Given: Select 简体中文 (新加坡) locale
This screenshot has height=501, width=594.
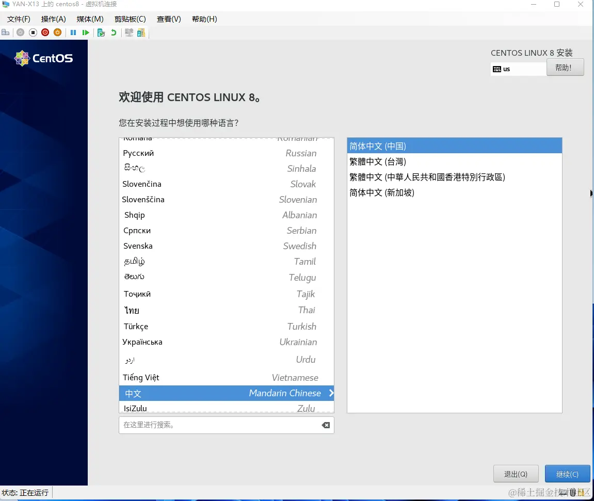Looking at the screenshot, I should (454, 192).
